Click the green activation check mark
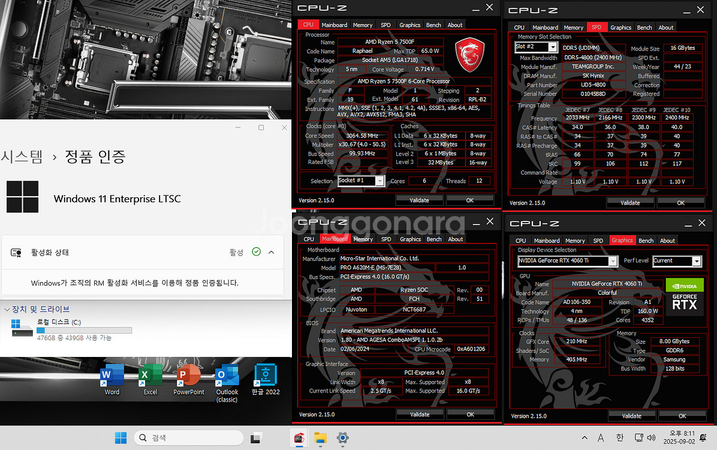The height and width of the screenshot is (450, 717). click(x=256, y=252)
